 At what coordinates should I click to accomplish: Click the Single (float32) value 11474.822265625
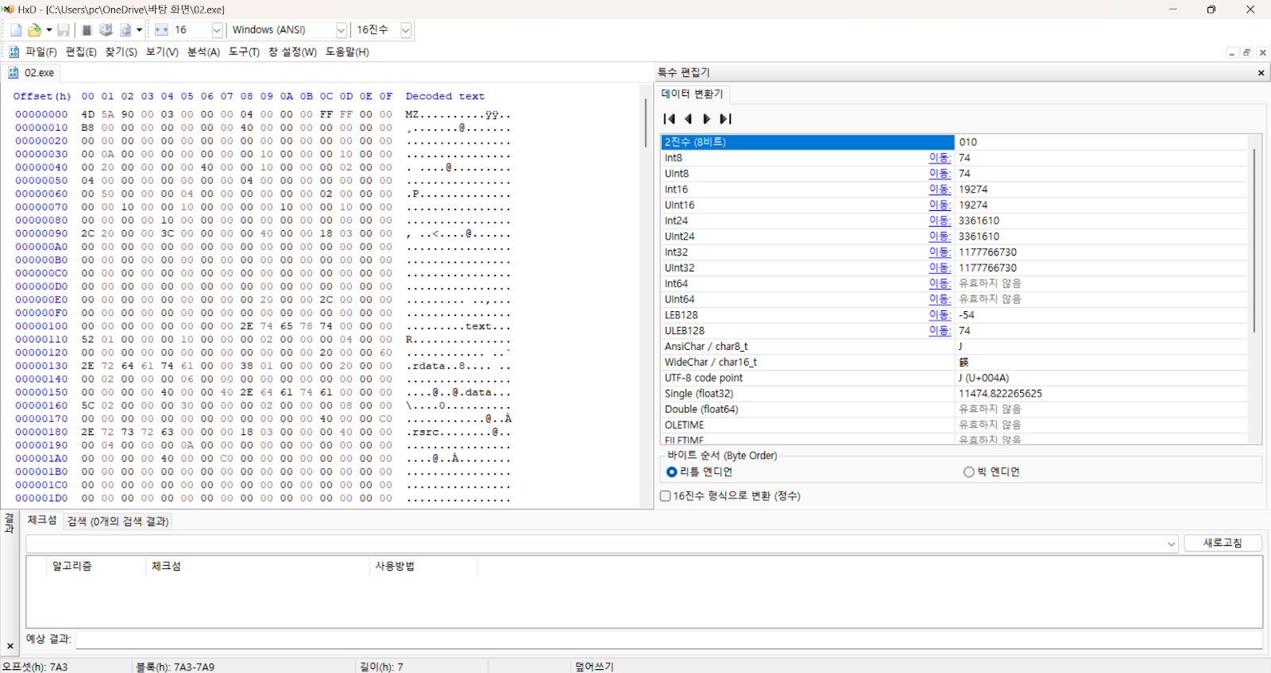click(1000, 394)
